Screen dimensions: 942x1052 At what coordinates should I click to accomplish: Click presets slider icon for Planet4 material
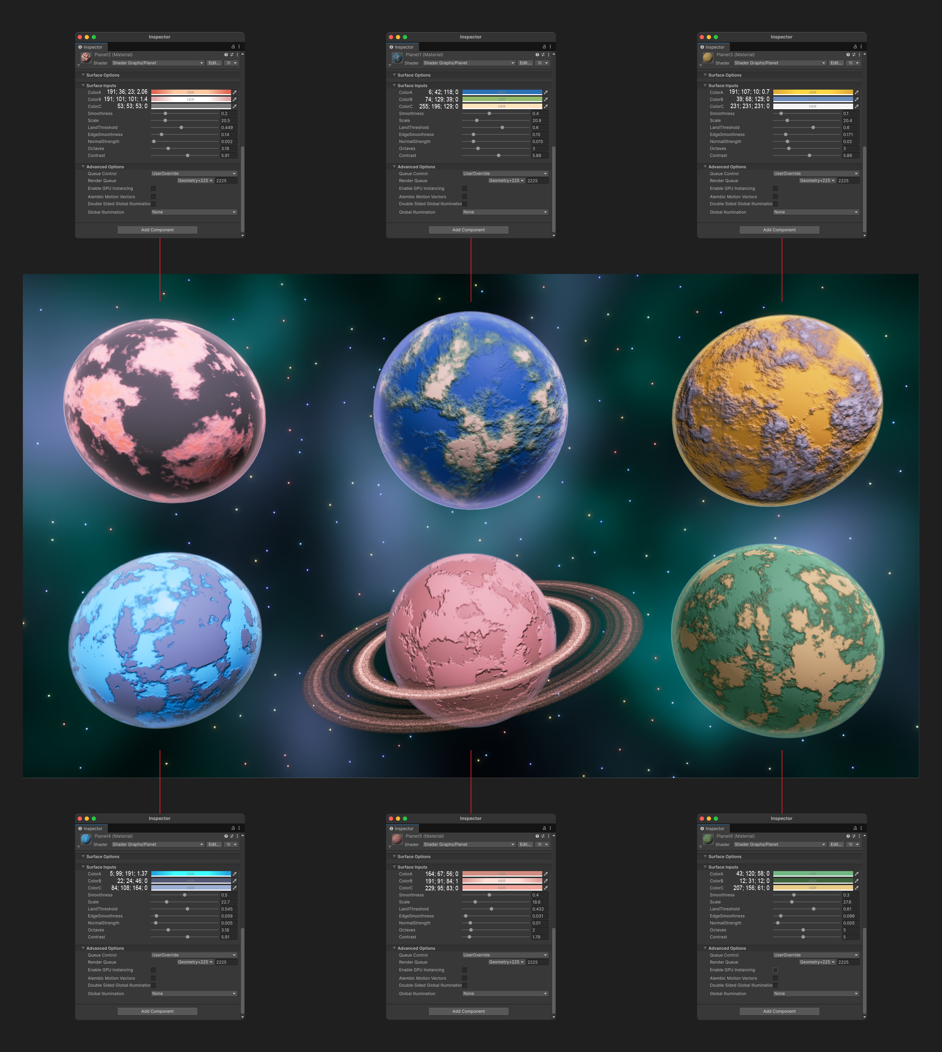231,836
